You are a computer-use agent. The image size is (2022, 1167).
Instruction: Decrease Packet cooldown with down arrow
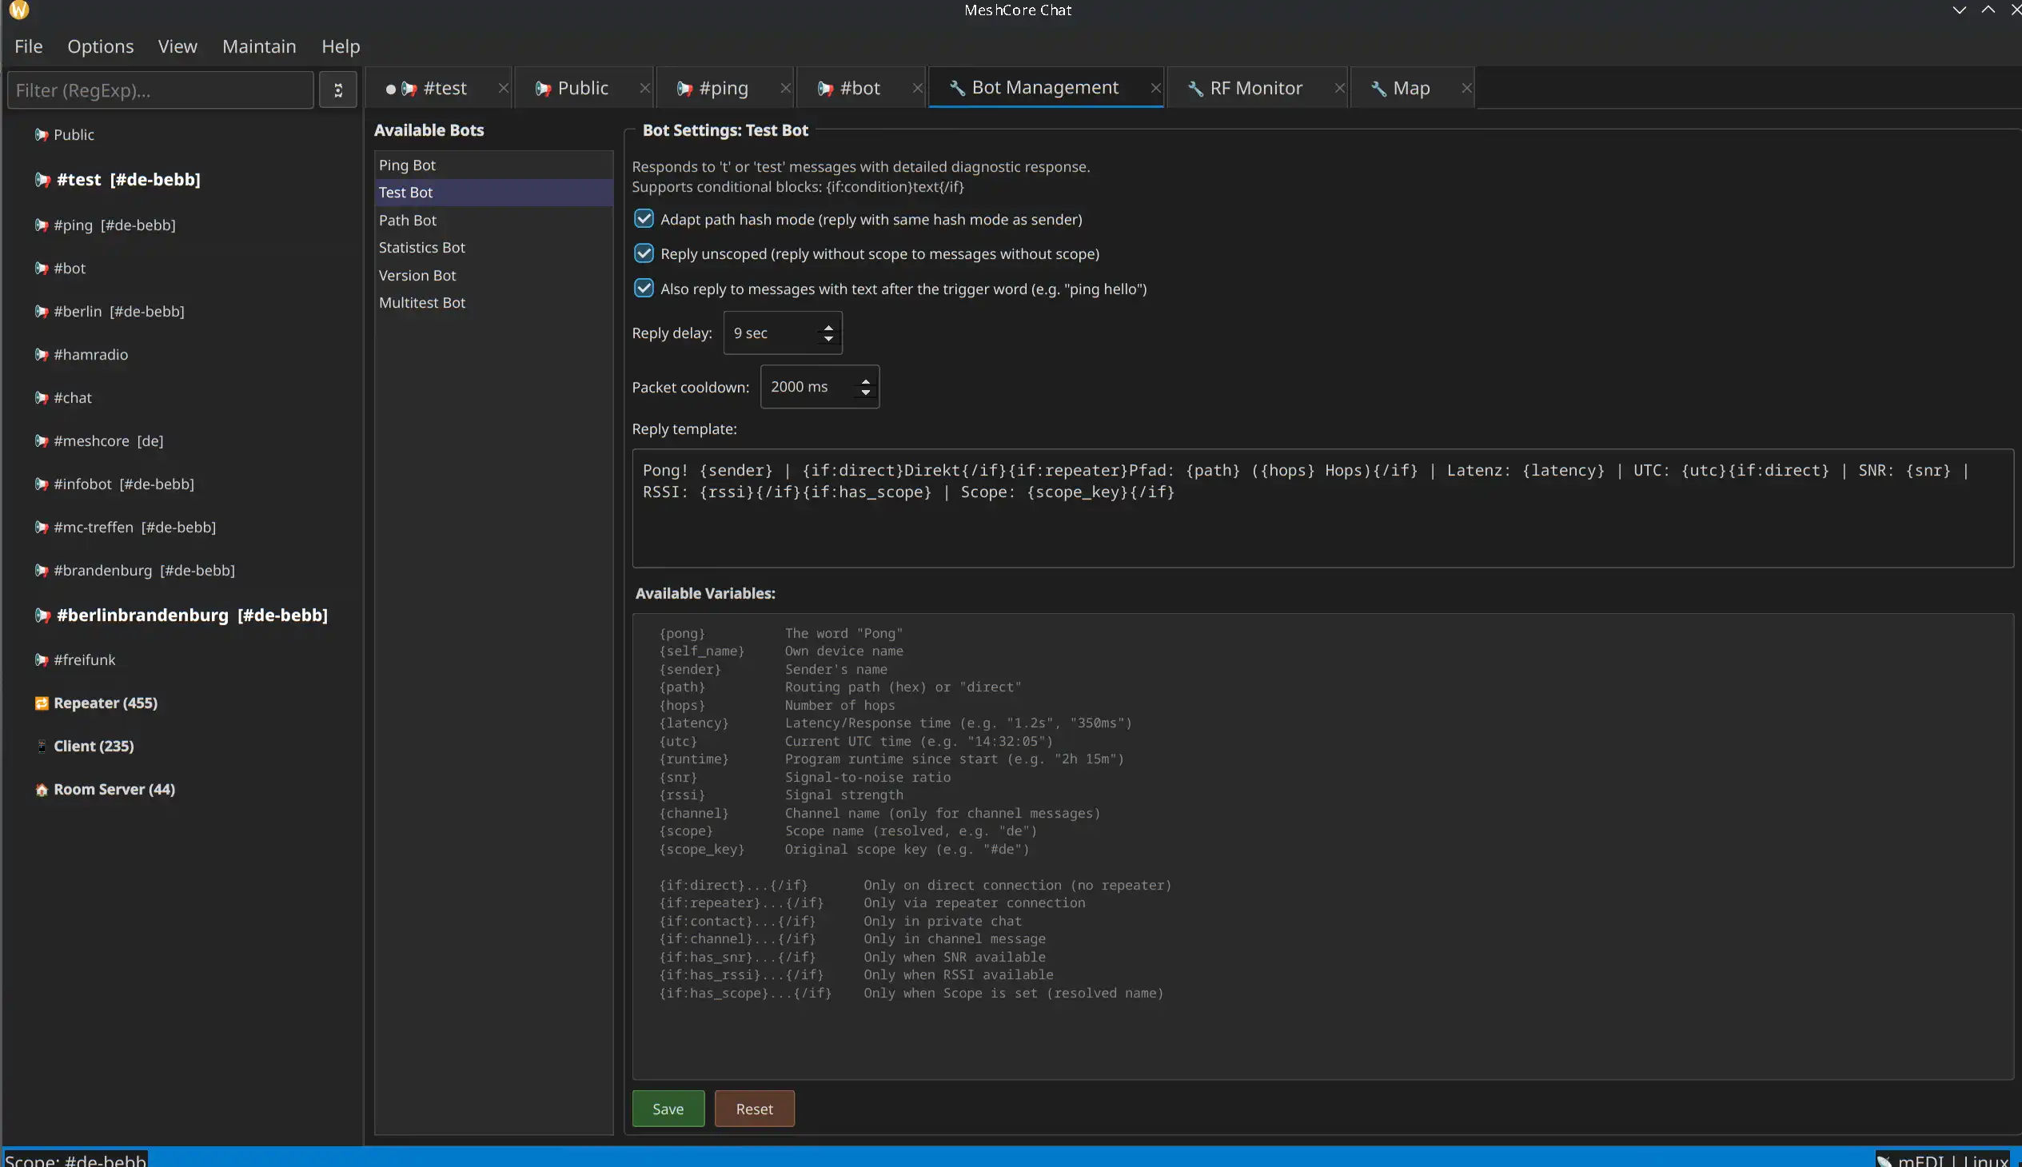click(x=865, y=392)
